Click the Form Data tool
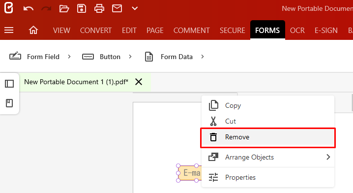This screenshot has height=193, width=353. coord(169,57)
